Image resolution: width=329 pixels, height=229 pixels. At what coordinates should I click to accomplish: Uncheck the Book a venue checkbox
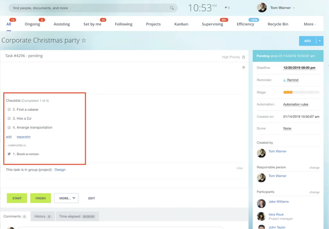pyautogui.click(x=9, y=154)
